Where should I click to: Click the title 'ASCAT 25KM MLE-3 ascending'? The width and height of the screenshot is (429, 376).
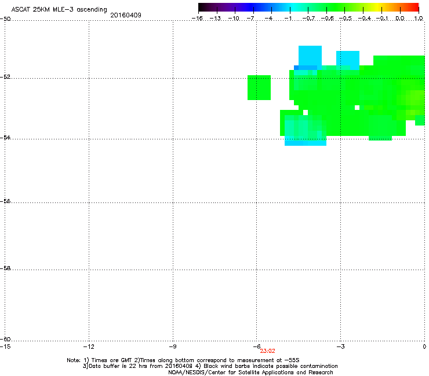click(x=59, y=10)
